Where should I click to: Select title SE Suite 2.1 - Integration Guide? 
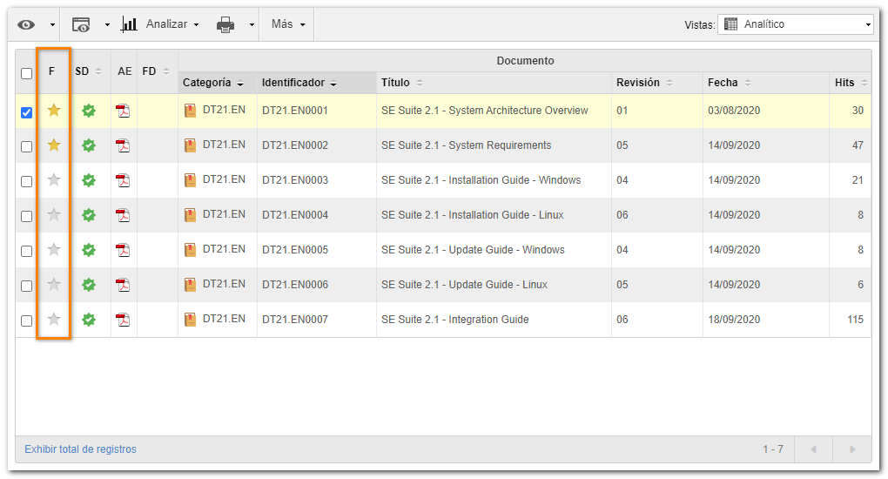click(454, 319)
